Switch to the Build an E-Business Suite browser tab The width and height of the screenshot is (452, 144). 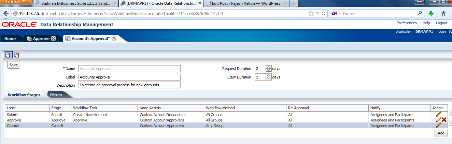76,3
